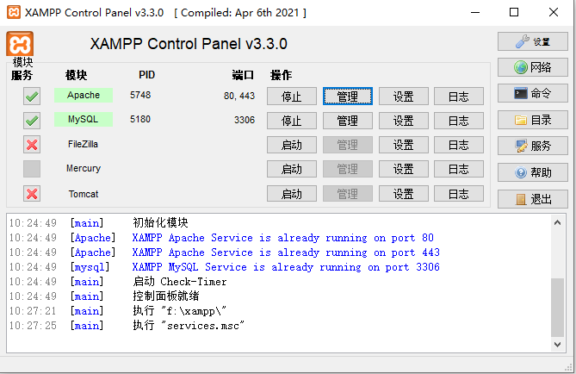Stop the MySQL module with 停止
Screen dimensions: 576x374
[x=291, y=120]
